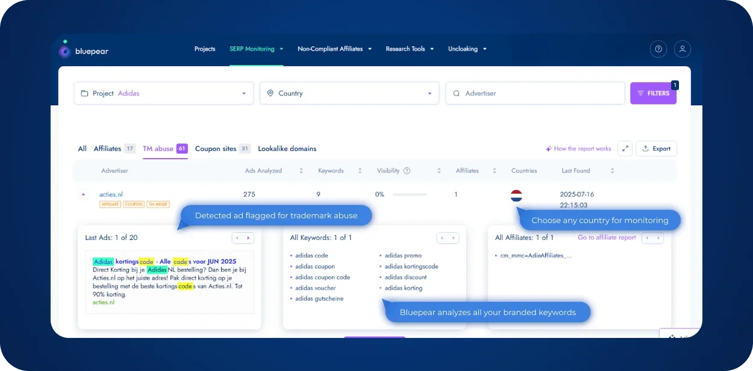The width and height of the screenshot is (753, 371).
Task: Expand the Research Tools menu
Action: 410,49
